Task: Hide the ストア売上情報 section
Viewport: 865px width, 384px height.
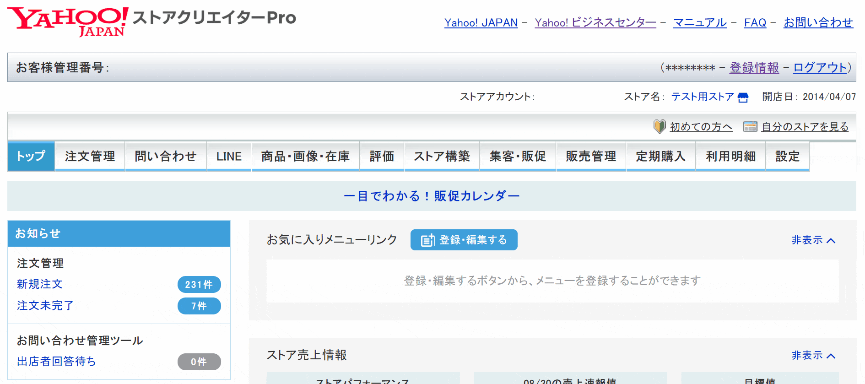Action: pyautogui.click(x=813, y=356)
